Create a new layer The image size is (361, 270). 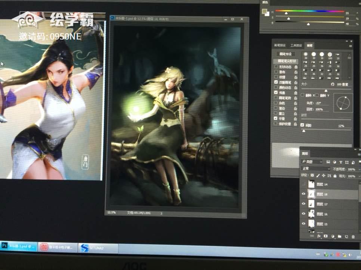click(346, 236)
